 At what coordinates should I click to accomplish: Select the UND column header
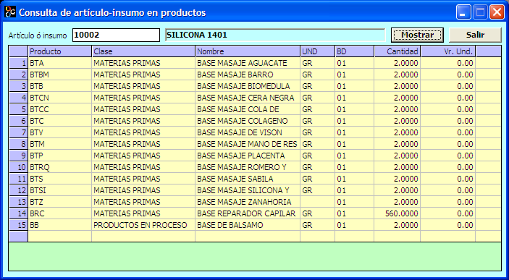[317, 51]
